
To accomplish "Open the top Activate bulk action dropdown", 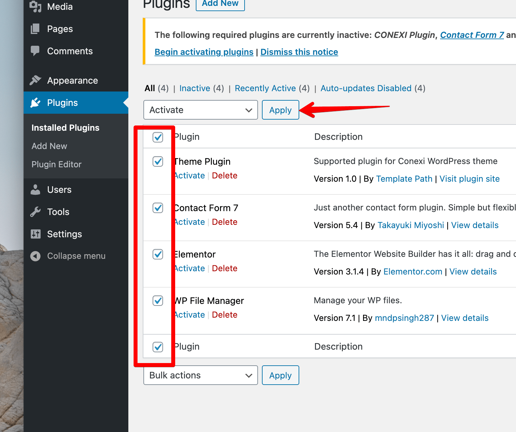I will [200, 110].
